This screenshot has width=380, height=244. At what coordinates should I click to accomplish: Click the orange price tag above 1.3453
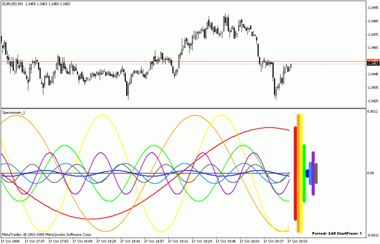(x=373, y=60)
